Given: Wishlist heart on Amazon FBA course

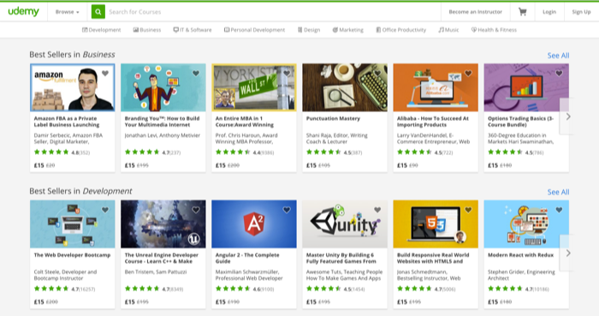Looking at the screenshot, I should point(105,74).
